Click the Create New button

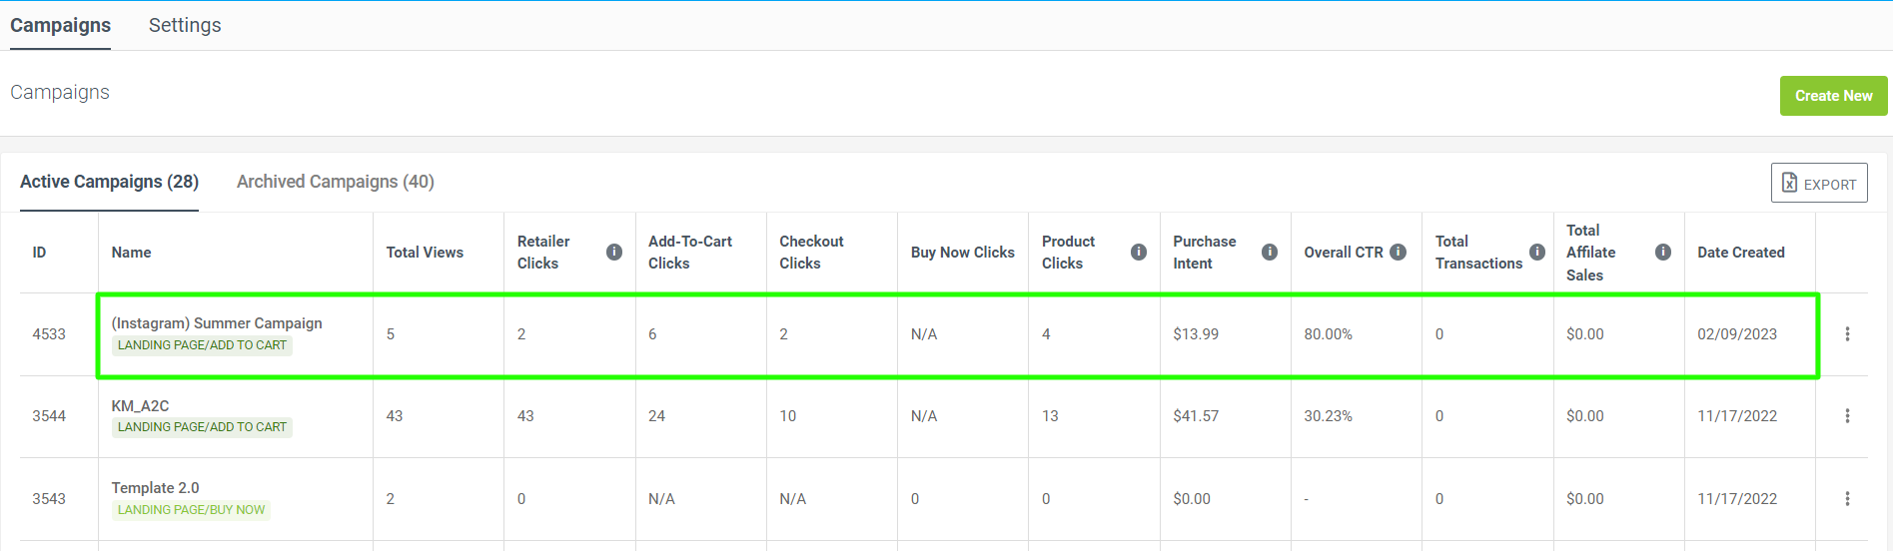(x=1833, y=96)
